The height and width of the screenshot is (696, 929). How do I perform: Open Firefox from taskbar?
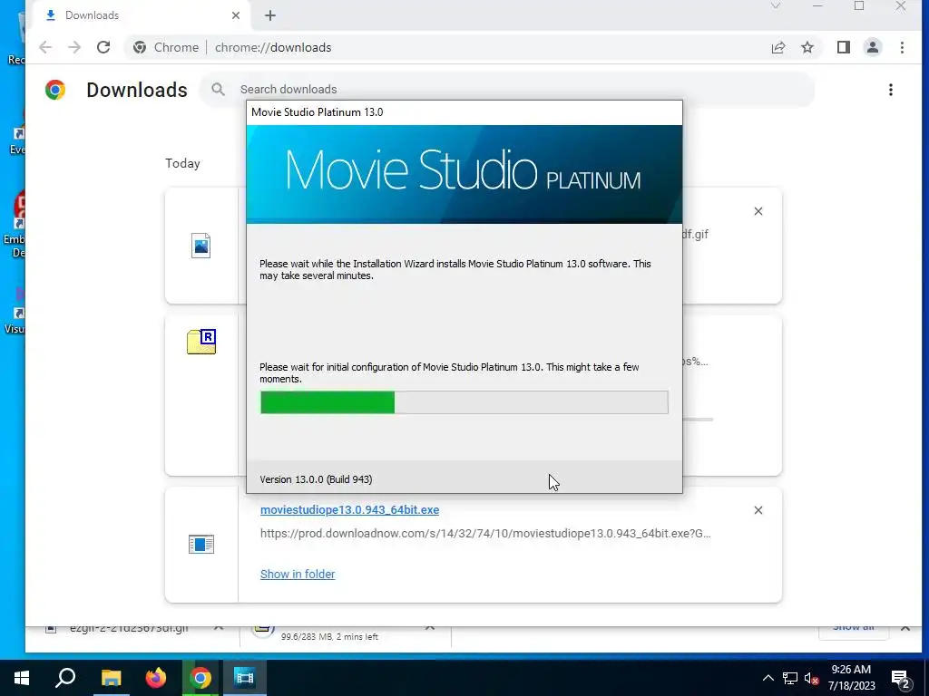(x=156, y=678)
